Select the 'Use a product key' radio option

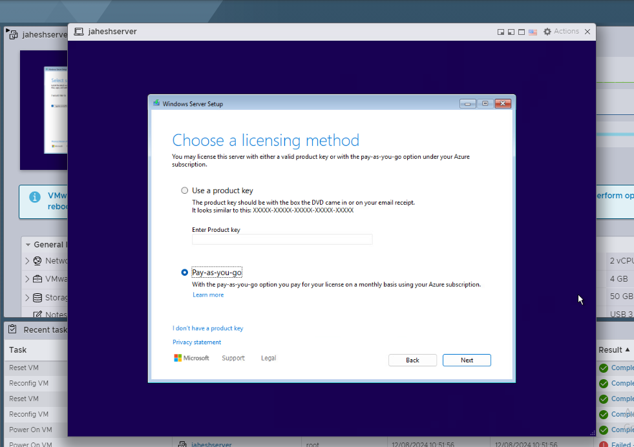tap(184, 191)
